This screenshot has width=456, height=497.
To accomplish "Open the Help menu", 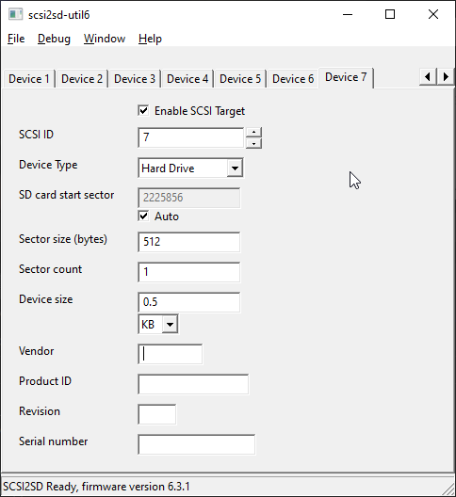I will 150,39.
